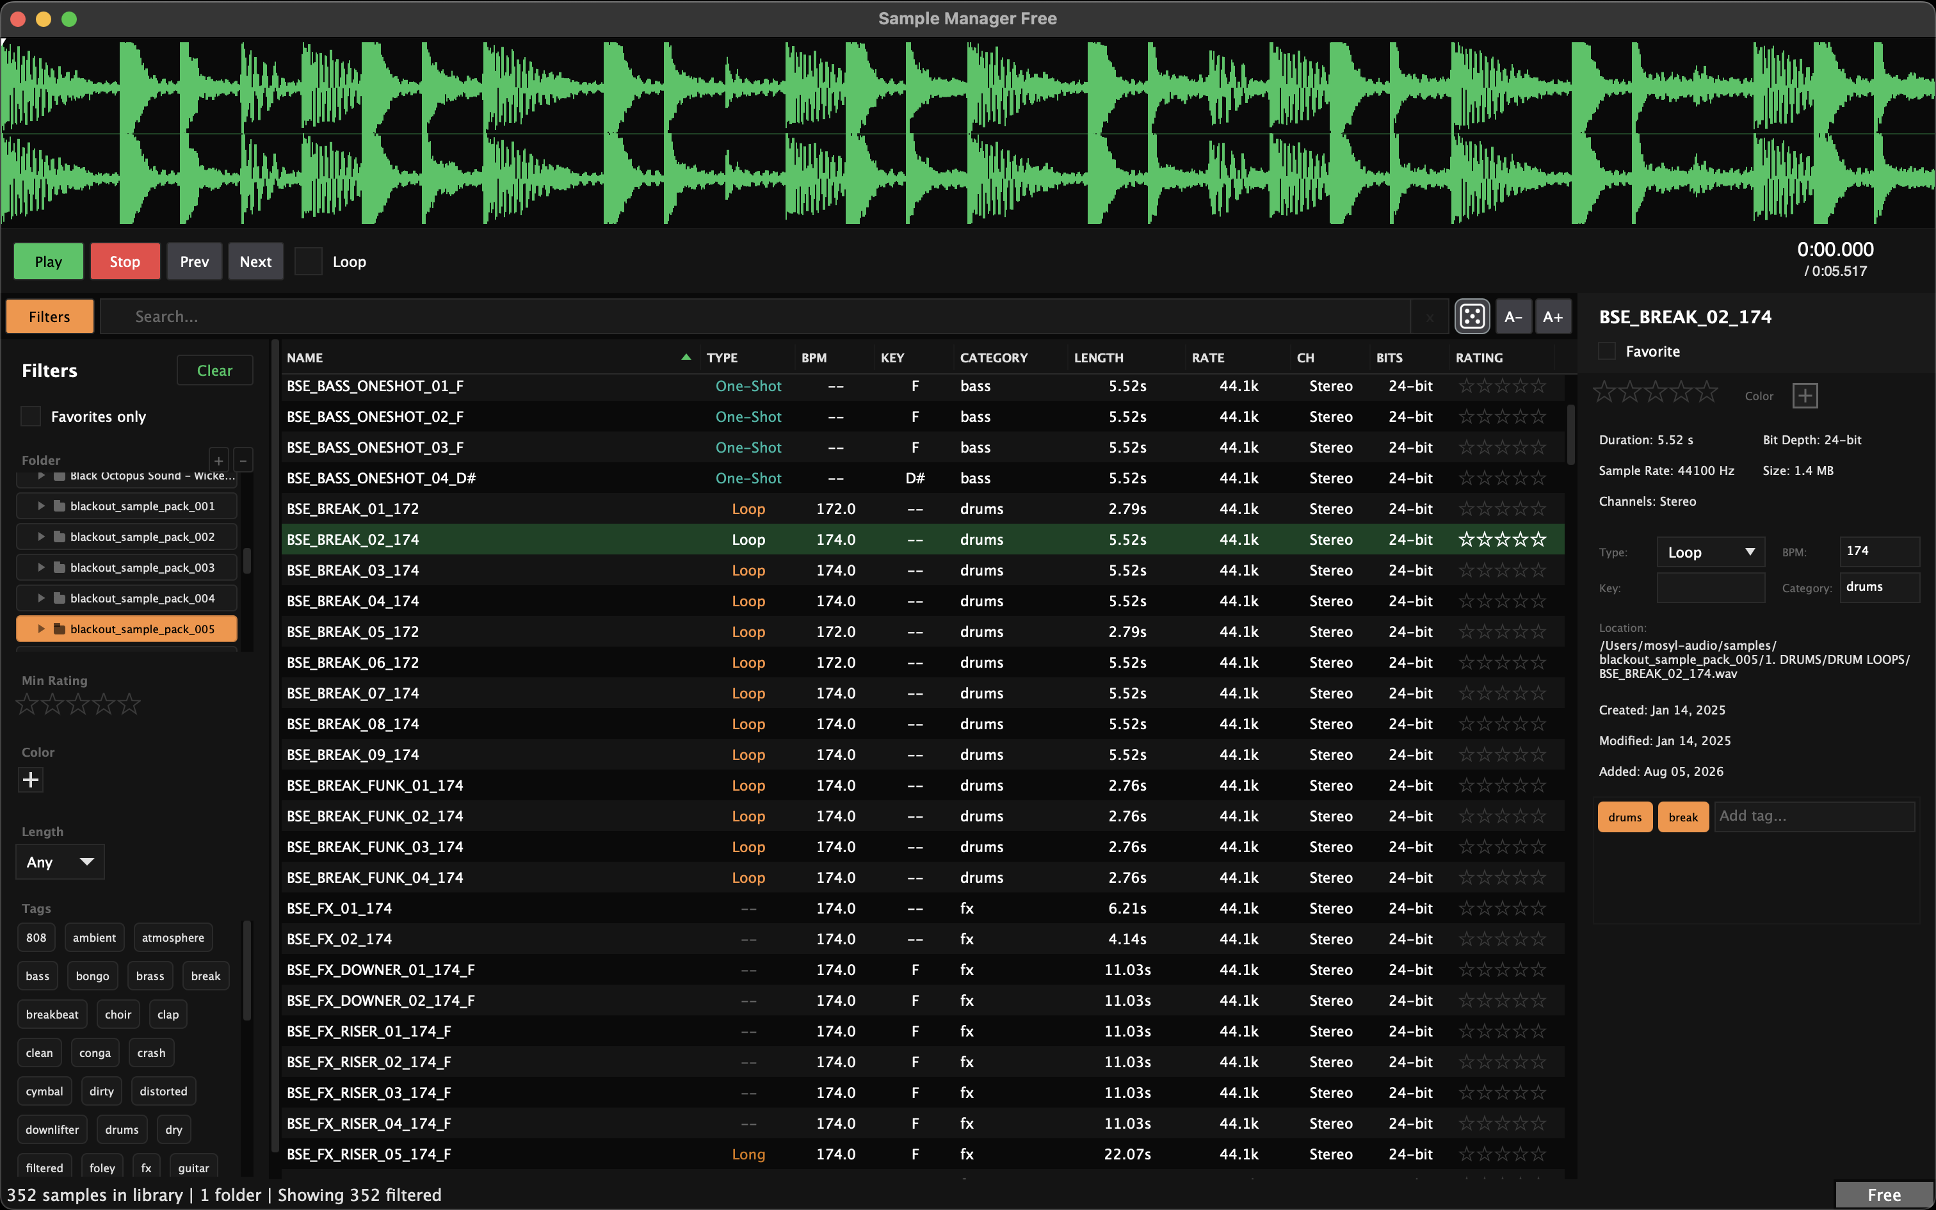Viewport: 1936px width, 1210px height.
Task: Filter by the atmosphere tag
Action: (x=173, y=937)
